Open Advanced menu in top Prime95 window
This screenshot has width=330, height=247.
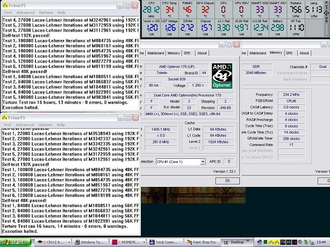(x=25, y=12)
